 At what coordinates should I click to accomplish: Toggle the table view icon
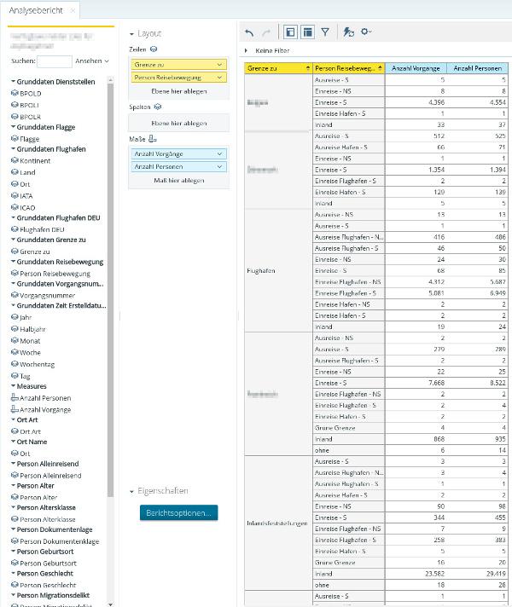[x=307, y=32]
